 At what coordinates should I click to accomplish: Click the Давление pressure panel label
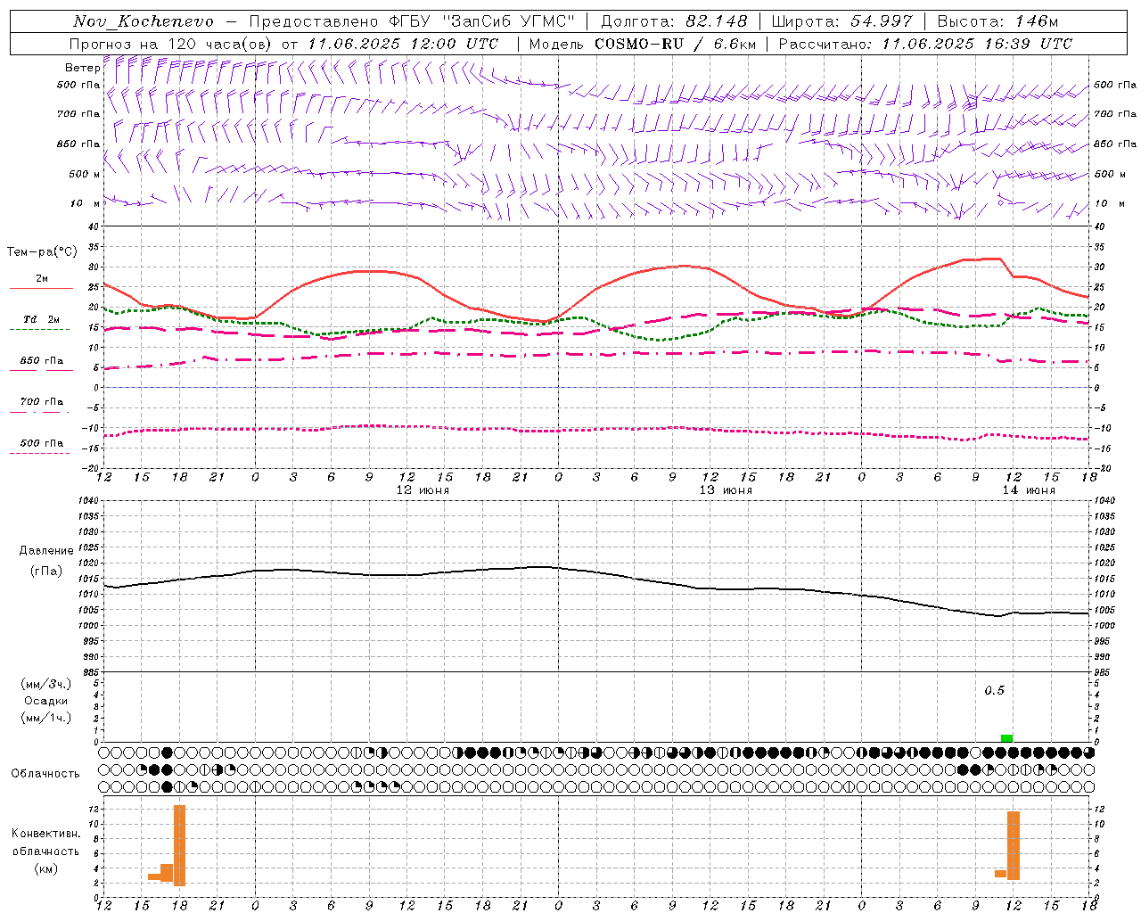[x=45, y=551]
